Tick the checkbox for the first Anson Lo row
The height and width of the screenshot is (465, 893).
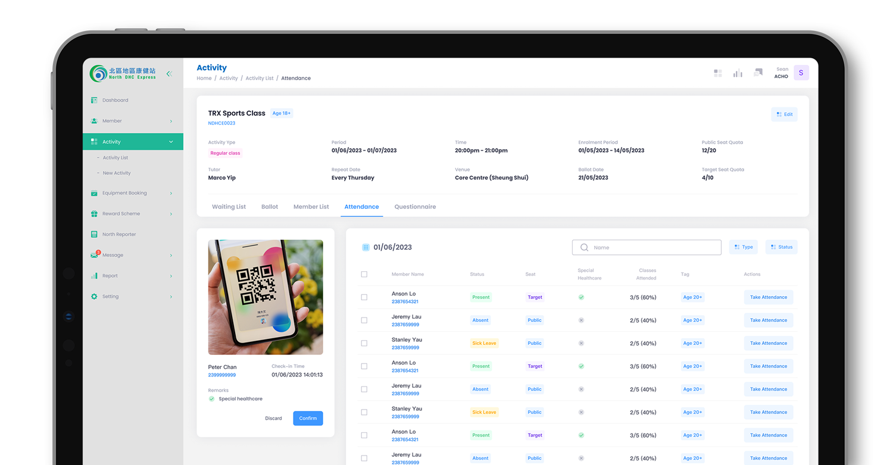point(364,297)
